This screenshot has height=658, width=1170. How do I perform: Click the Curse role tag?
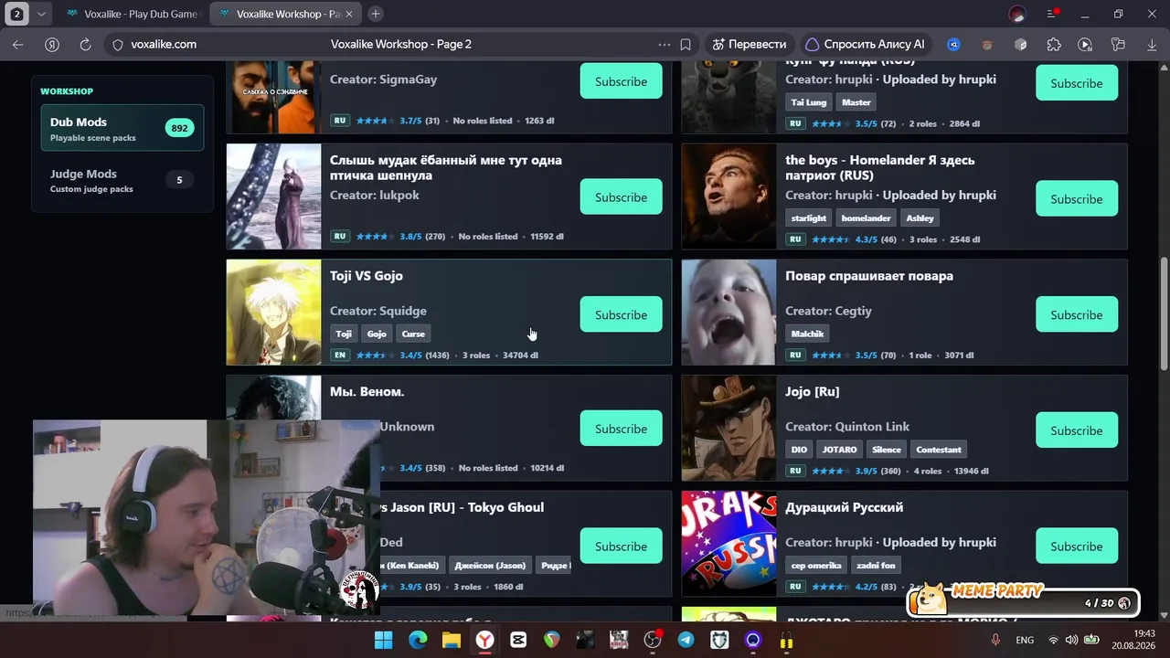[413, 334]
